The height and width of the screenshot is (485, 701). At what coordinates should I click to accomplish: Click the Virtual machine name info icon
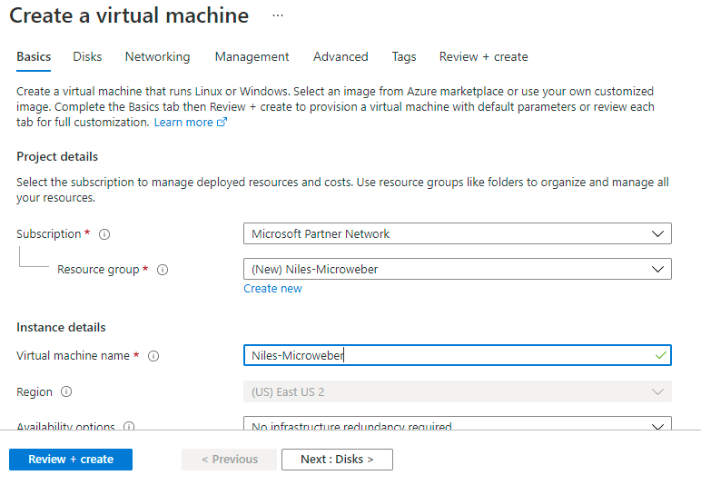(153, 356)
